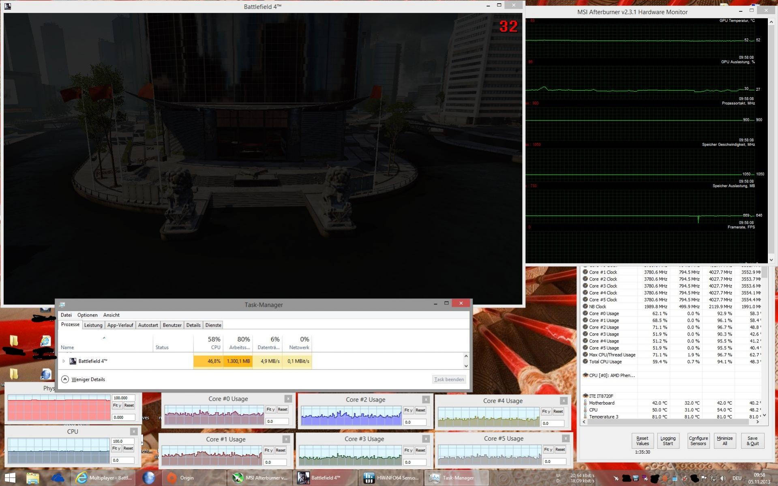The image size is (778, 486).
Task: Click the Battlefield 4 process icon in Task-Manager
Action: click(73, 361)
